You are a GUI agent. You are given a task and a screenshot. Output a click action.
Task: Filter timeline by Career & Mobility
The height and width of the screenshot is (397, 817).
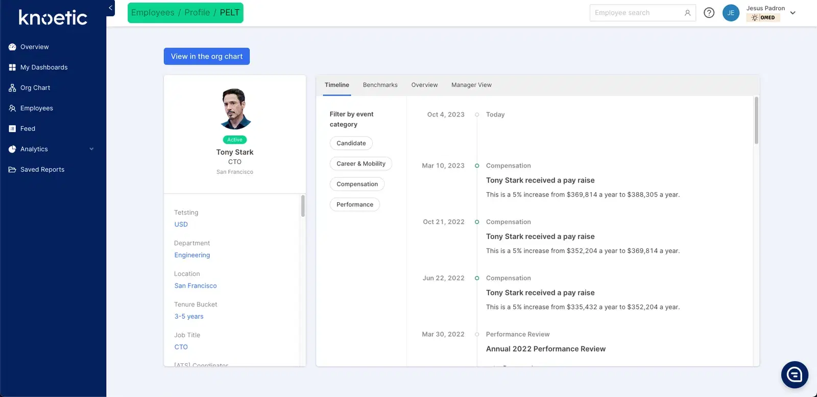coord(361,164)
